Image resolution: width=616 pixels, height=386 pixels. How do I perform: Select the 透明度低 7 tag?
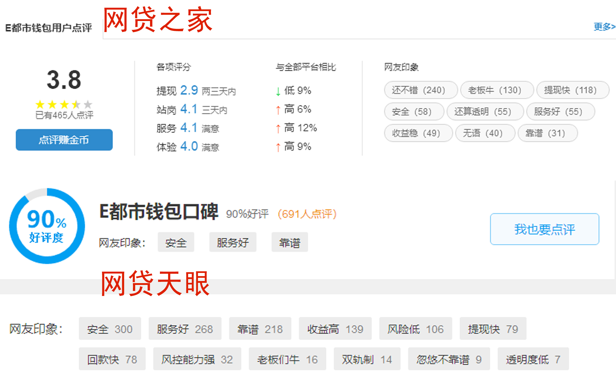(x=533, y=359)
